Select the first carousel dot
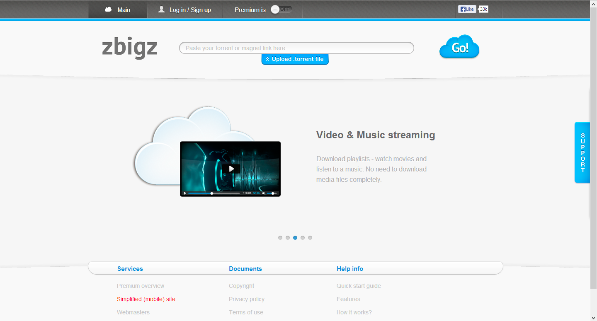Screen dimensions: 597x321 [x=280, y=238]
